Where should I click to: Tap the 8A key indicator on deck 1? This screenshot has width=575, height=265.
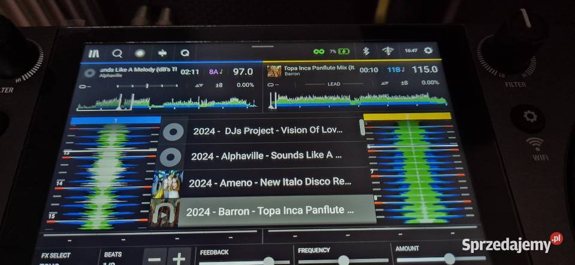click(216, 72)
